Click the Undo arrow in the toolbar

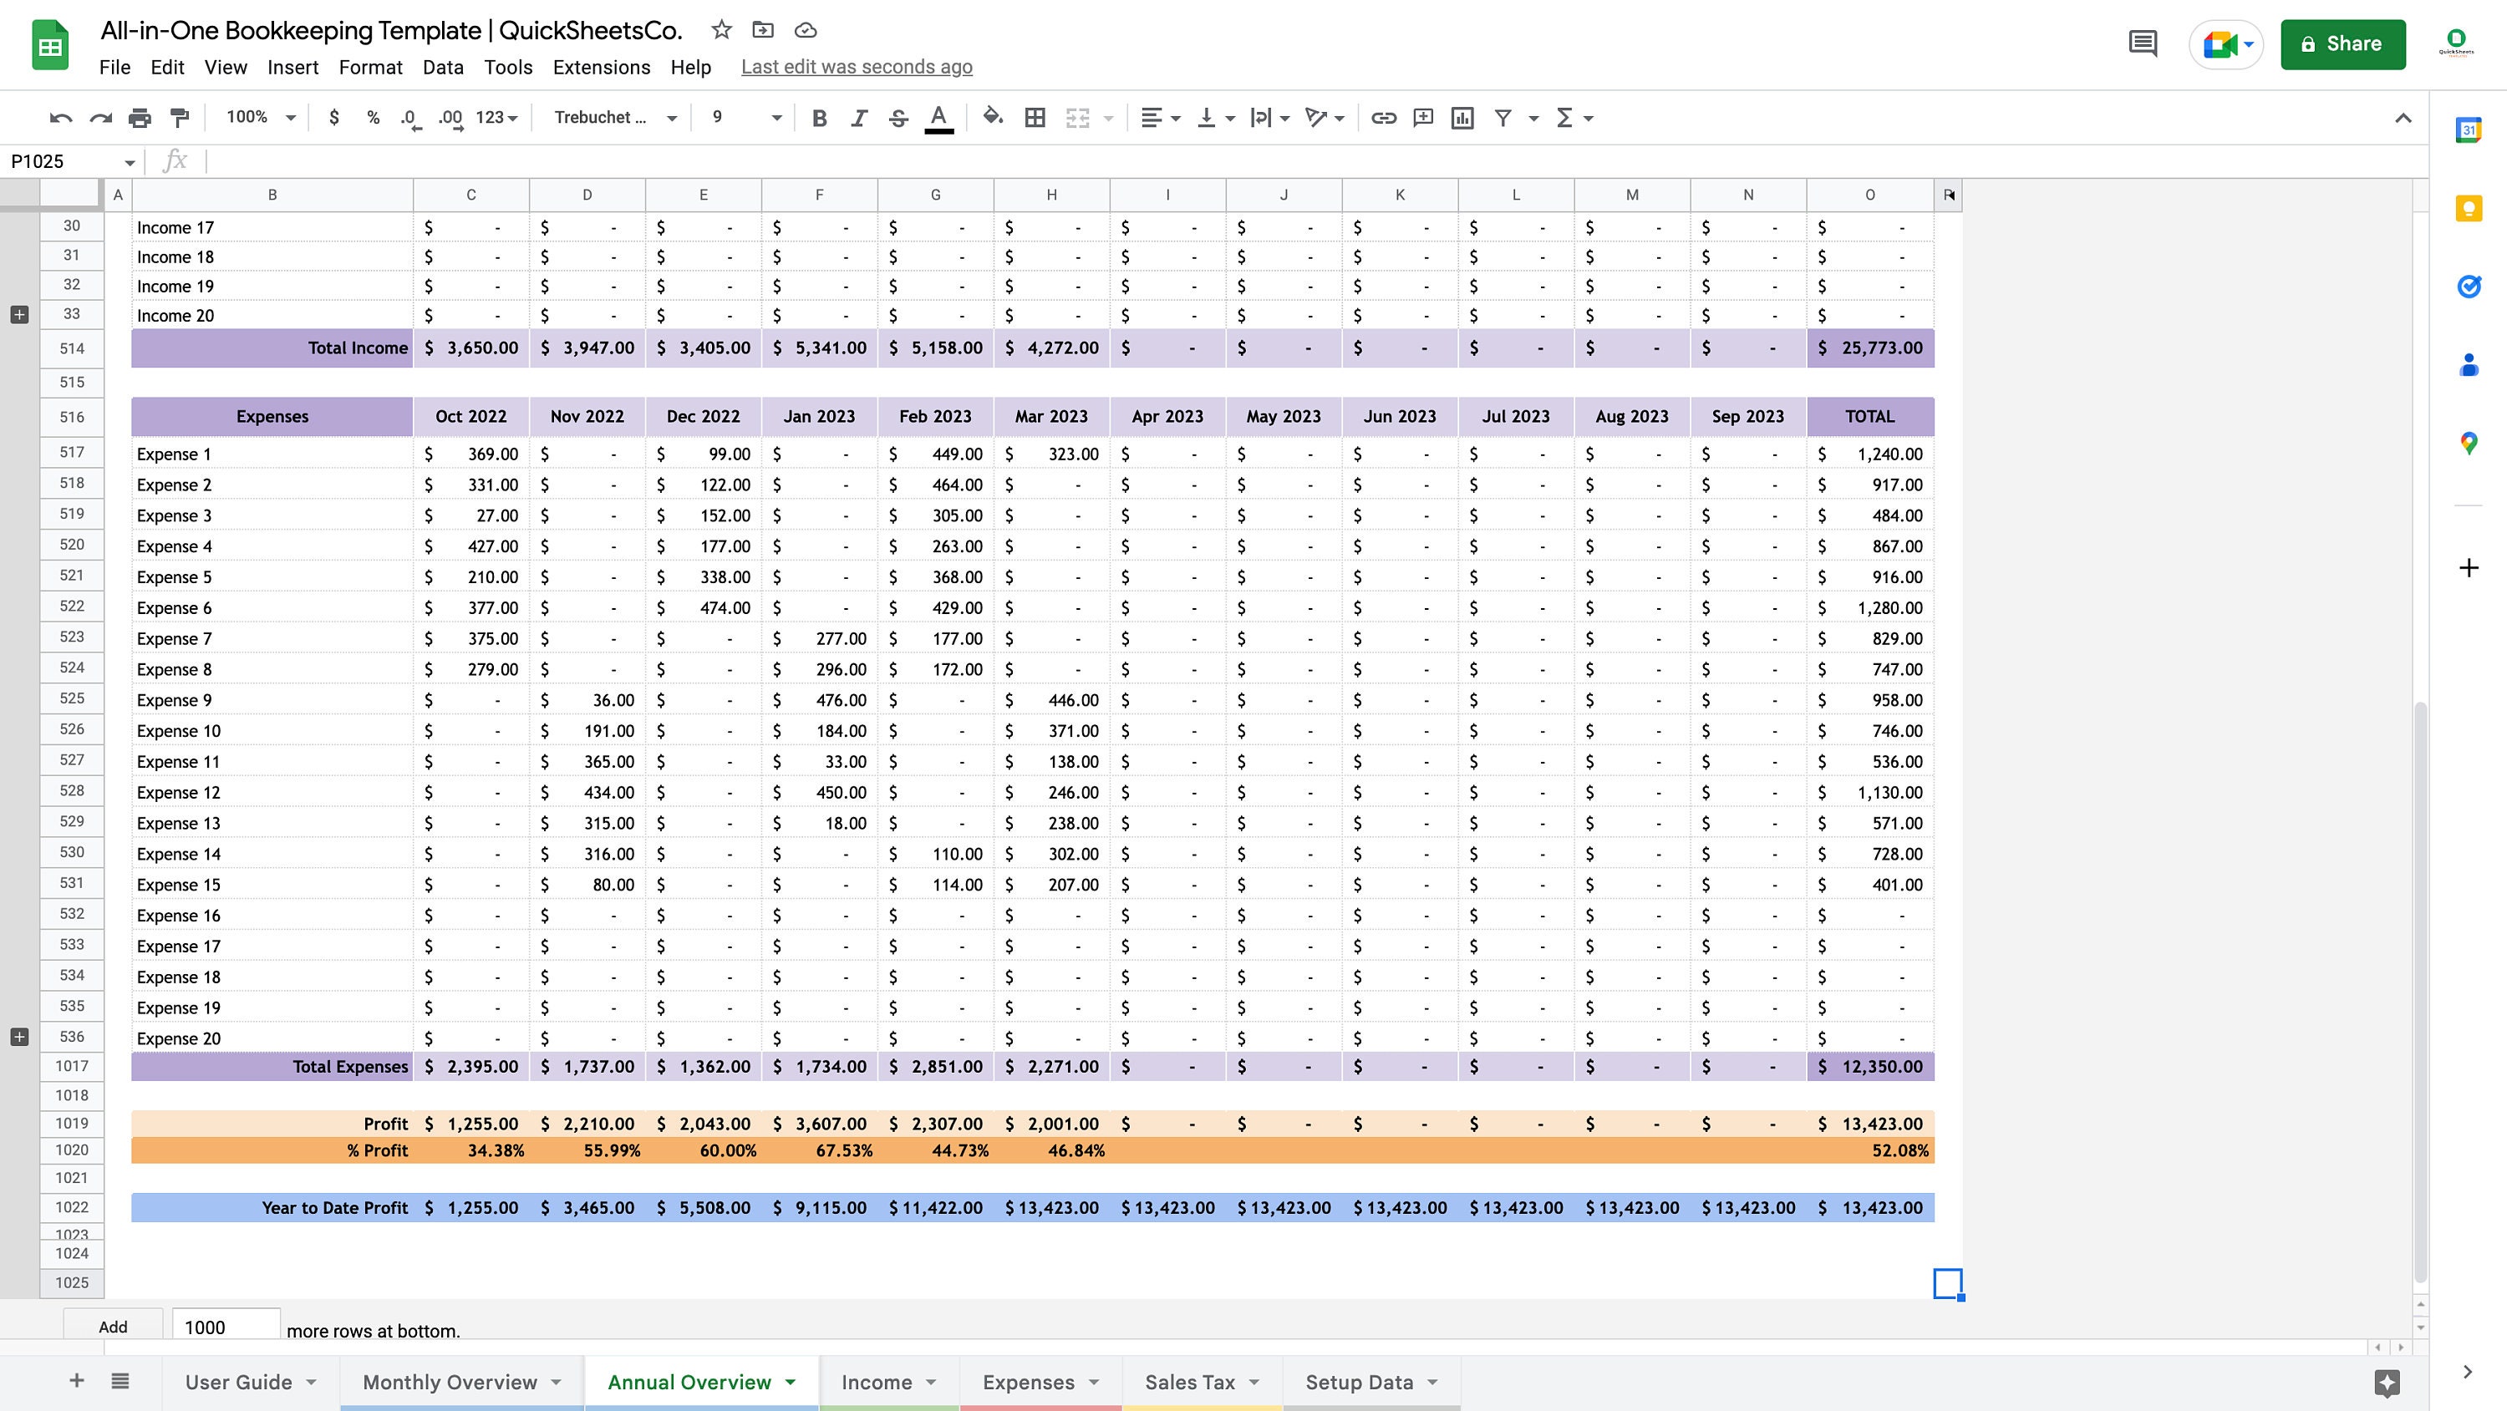coord(60,118)
